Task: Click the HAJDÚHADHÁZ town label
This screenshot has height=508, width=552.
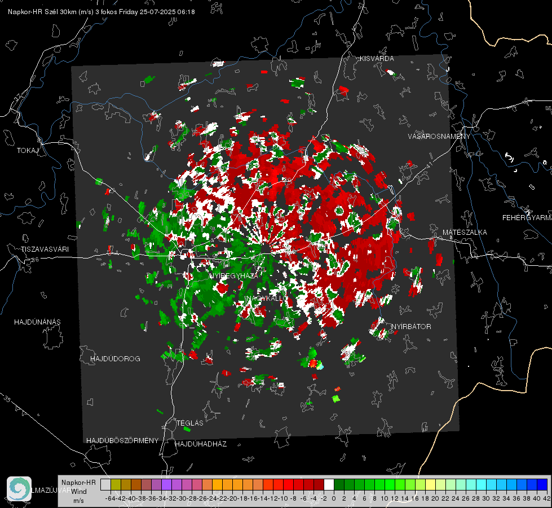Action: (x=201, y=444)
